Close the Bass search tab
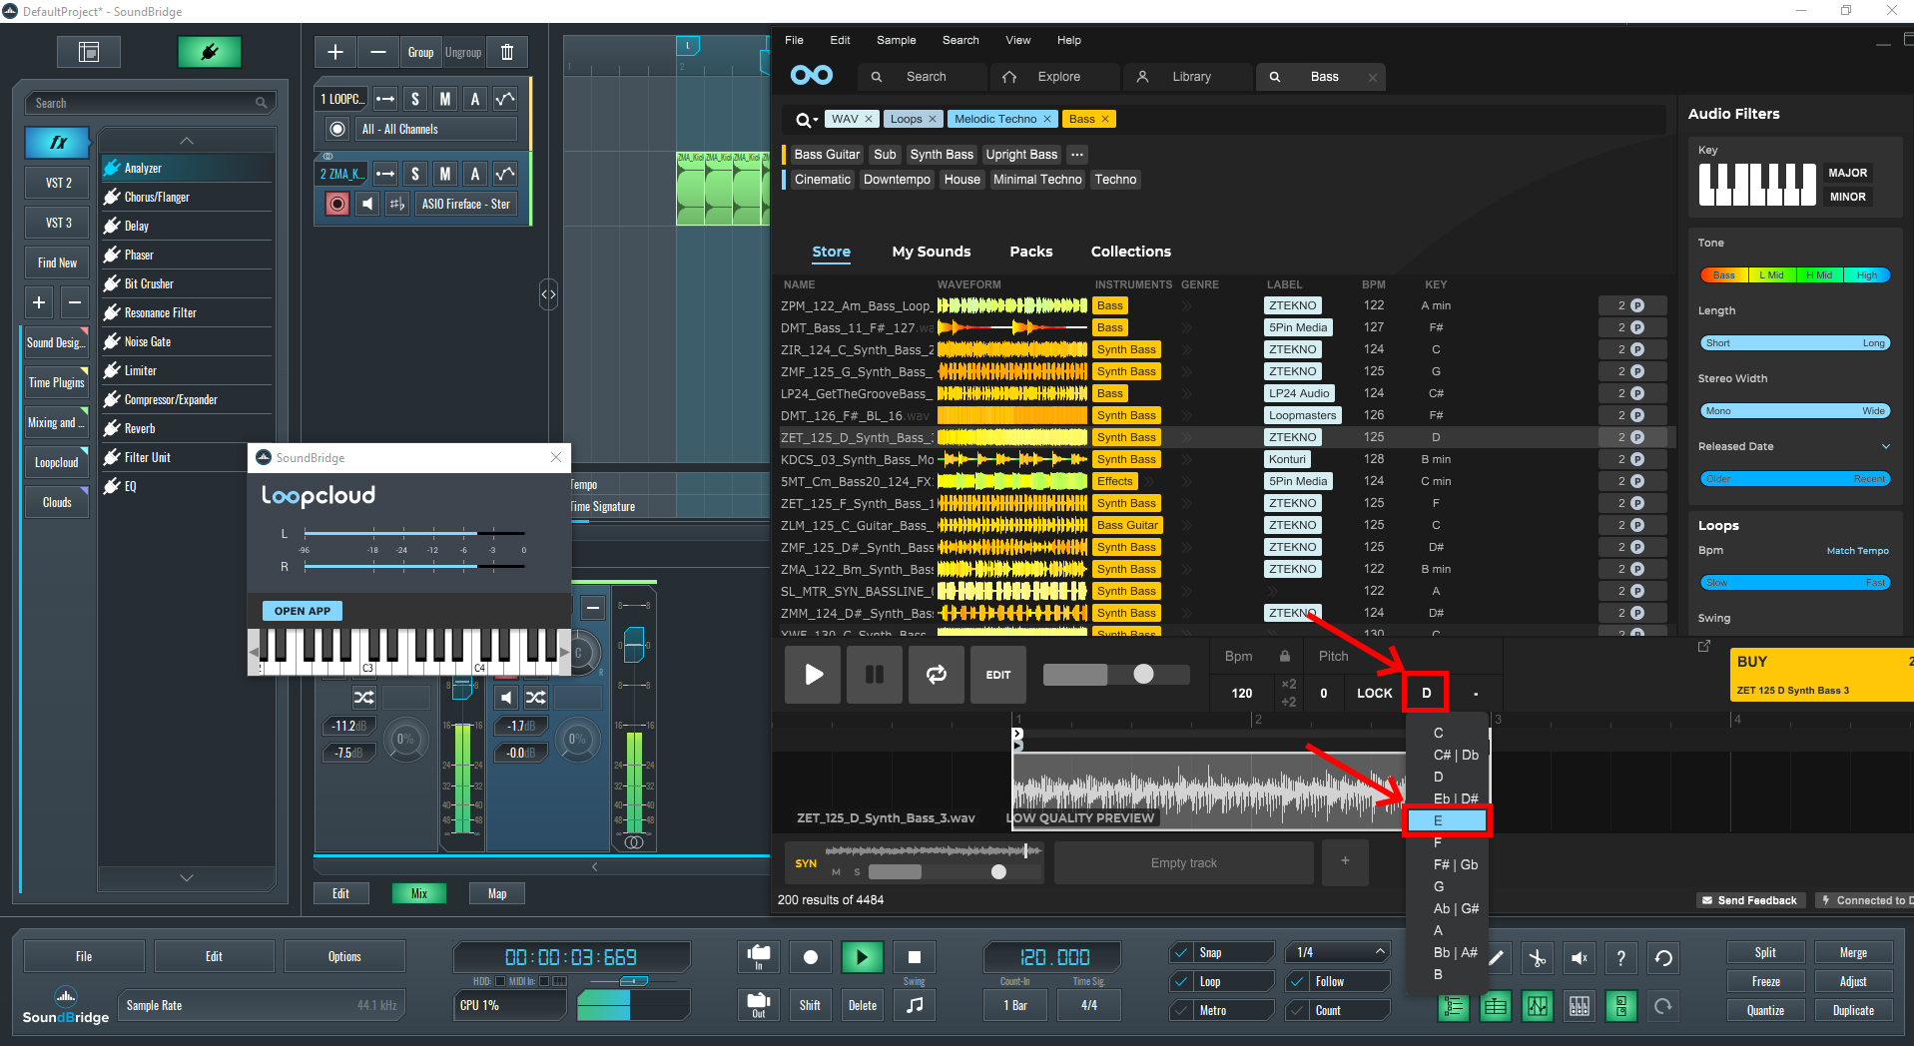1914x1046 pixels. coord(1372,77)
